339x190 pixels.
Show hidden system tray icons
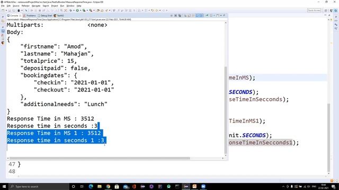point(283,186)
